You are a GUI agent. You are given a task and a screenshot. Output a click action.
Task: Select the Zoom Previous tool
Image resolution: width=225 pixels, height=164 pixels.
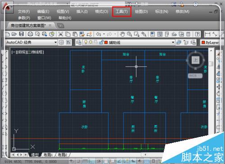click(144, 34)
